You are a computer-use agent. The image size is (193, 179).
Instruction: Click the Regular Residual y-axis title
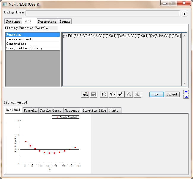pyautogui.click(x=15, y=143)
